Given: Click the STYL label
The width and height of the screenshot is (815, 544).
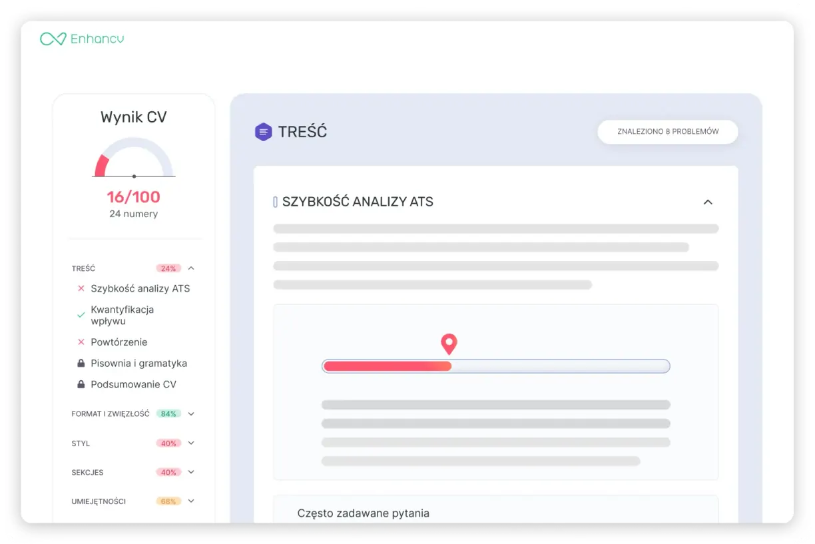Looking at the screenshot, I should click(81, 443).
